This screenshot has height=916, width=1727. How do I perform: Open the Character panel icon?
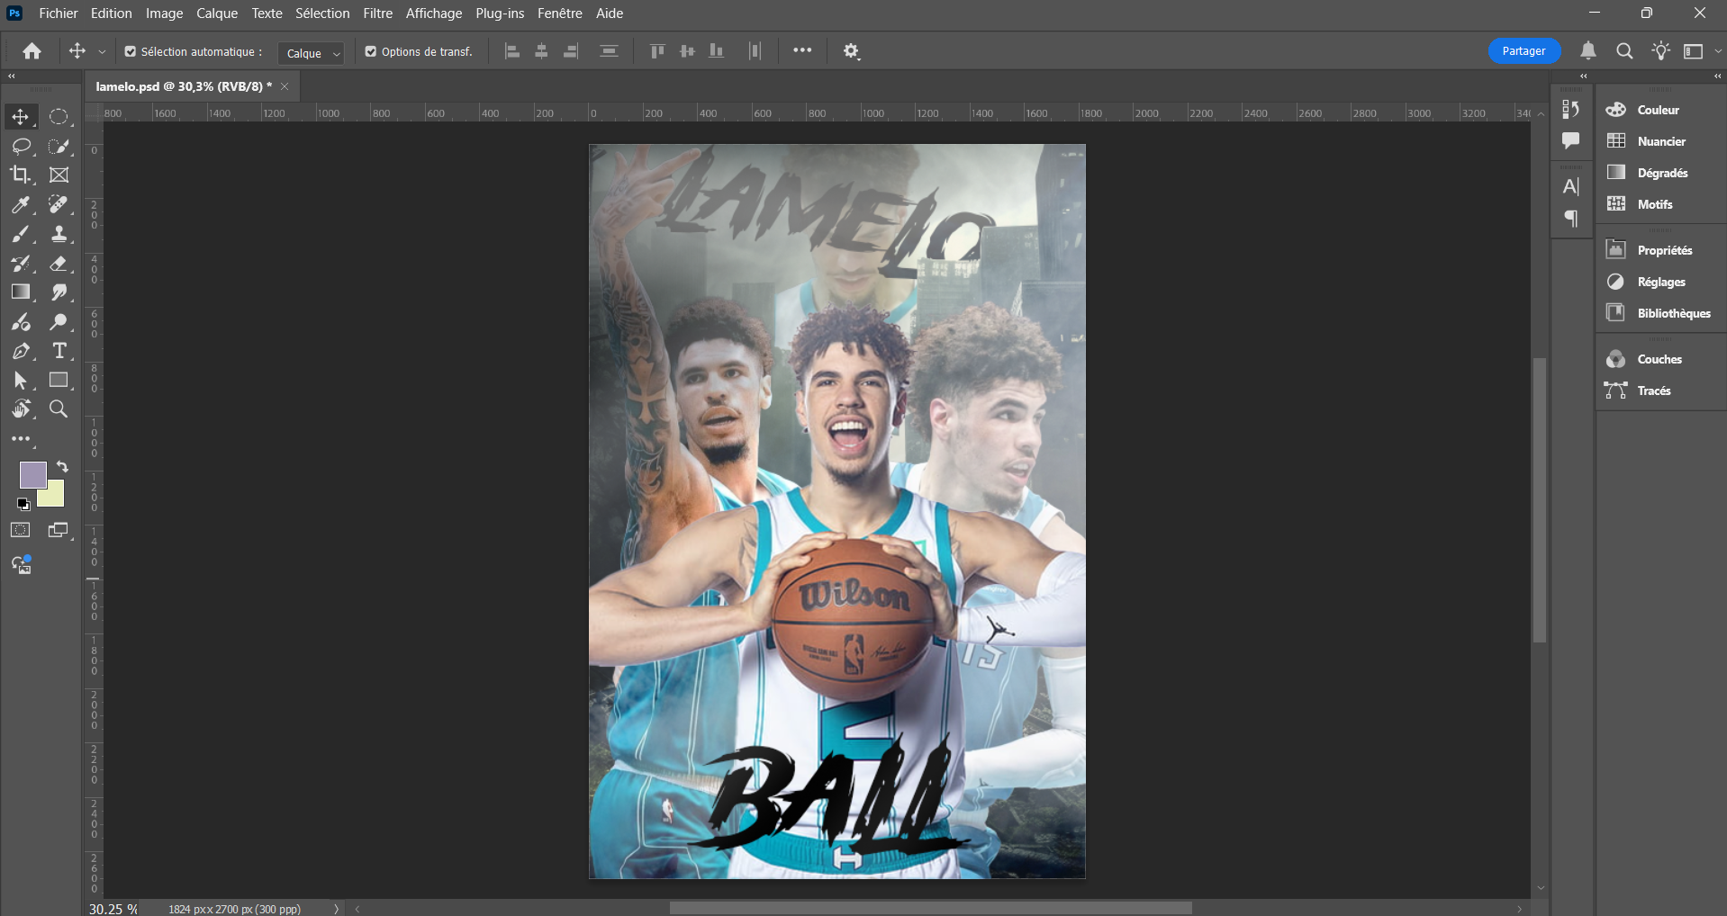(x=1571, y=187)
